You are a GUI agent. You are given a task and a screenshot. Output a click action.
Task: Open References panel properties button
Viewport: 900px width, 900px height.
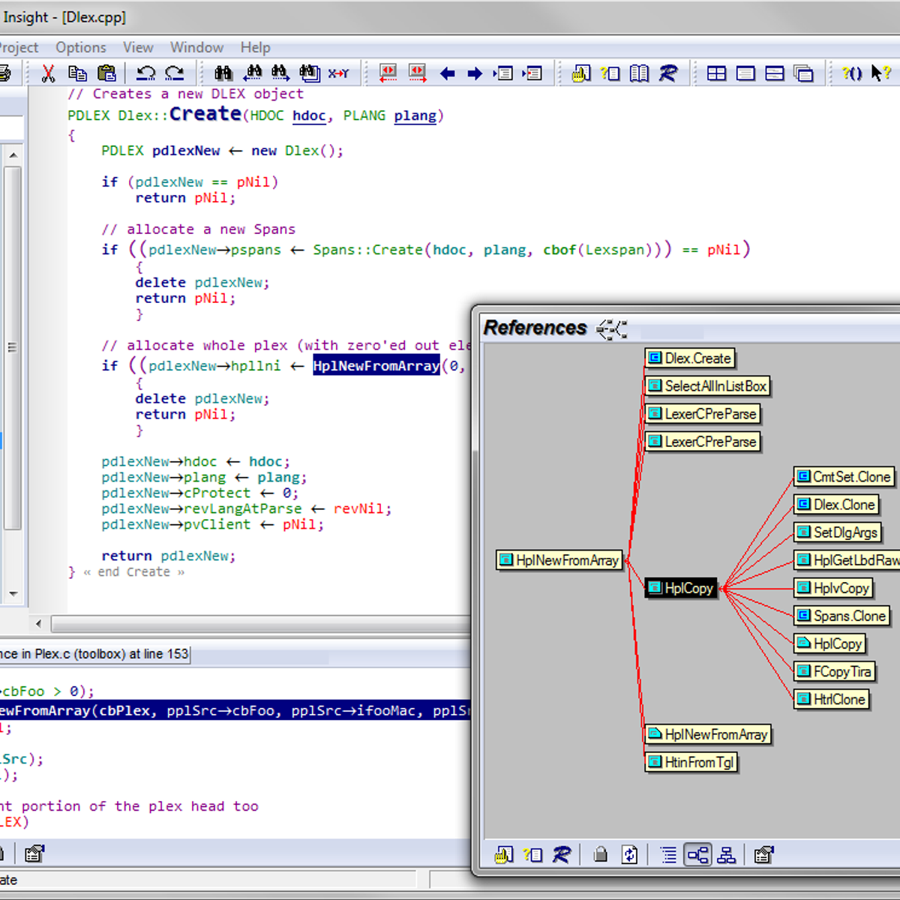coord(763,854)
